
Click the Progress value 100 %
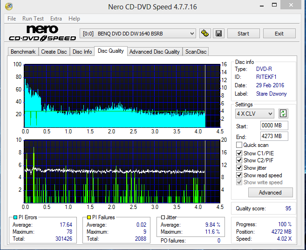(285, 224)
